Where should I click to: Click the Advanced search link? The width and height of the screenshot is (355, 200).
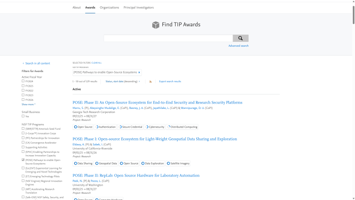coord(238,46)
